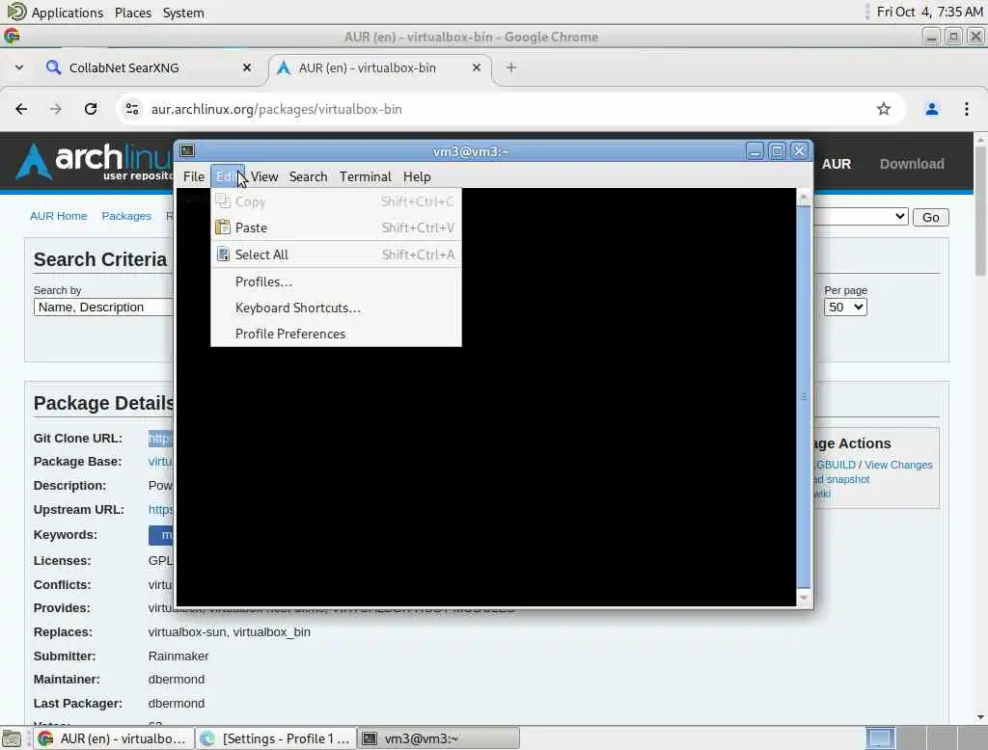Click the dbermond Maintainer value
Screen dimensions: 988x750
(177, 679)
